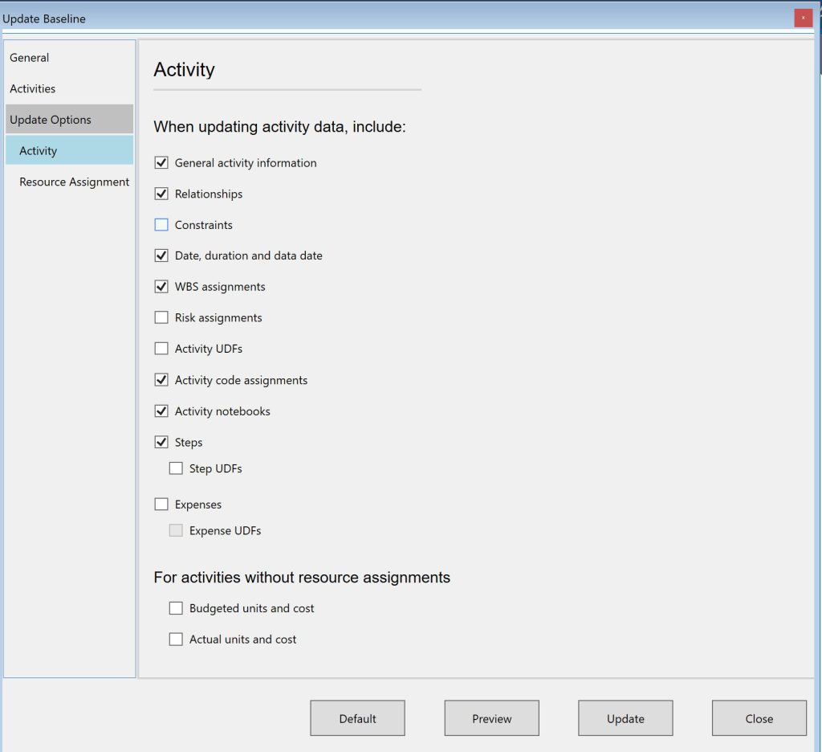Check Actual units and cost
The width and height of the screenshot is (822, 752).
point(176,640)
